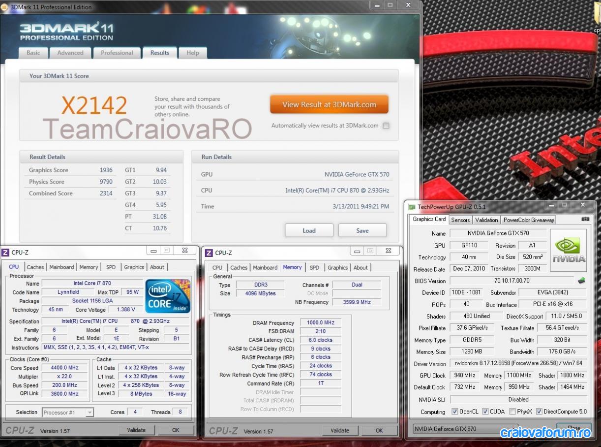Open Mainboard tab in the processor CPU-Z window

tap(62, 267)
